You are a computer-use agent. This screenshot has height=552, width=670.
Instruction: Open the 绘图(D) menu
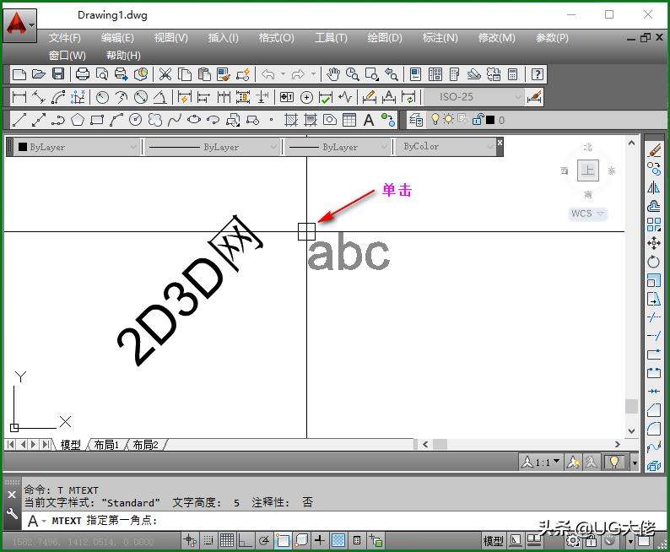pos(385,38)
